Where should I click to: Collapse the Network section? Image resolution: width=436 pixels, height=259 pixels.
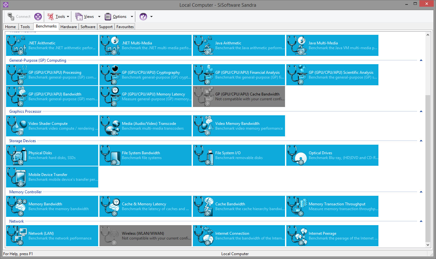(x=421, y=221)
